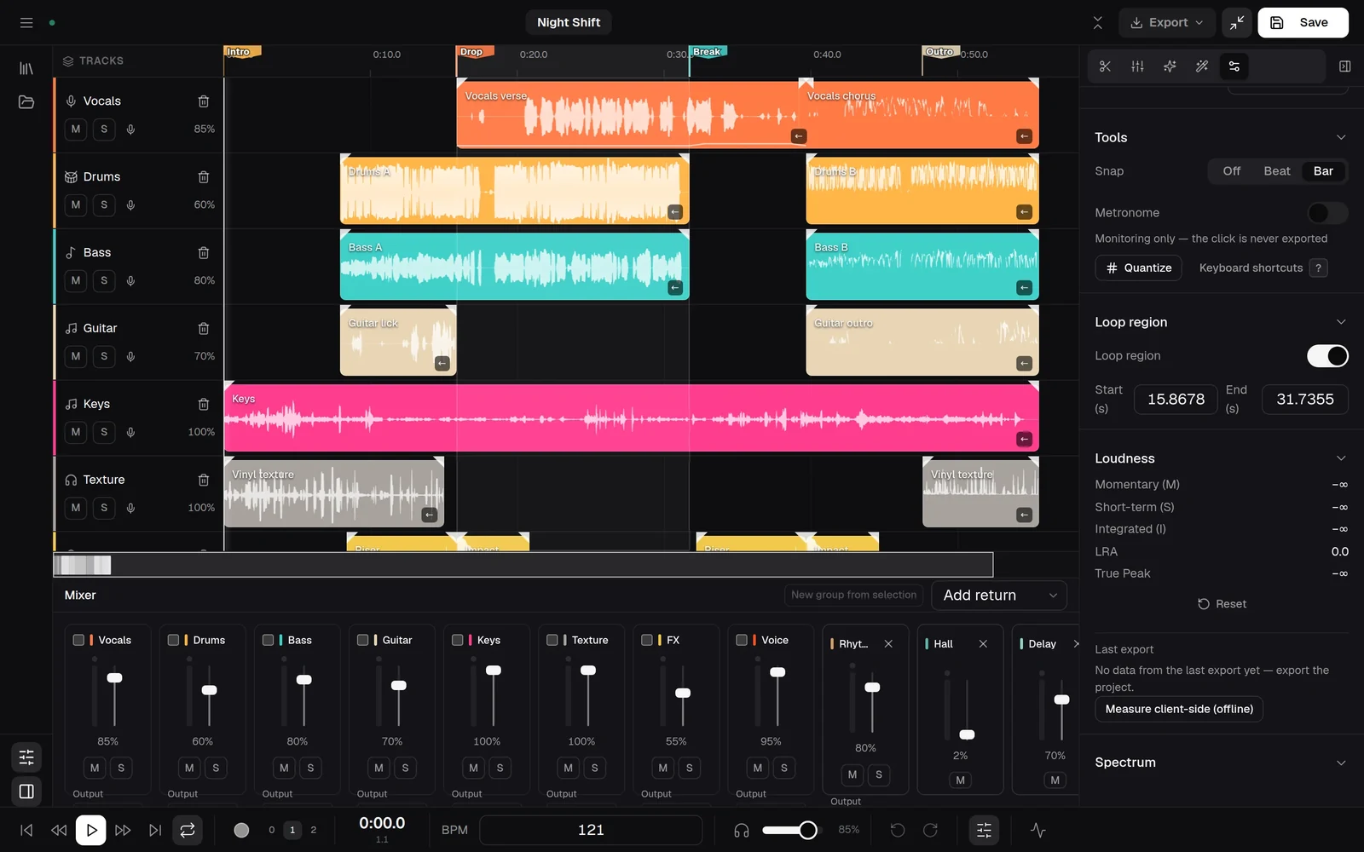Start playback with the Play button
This screenshot has width=1364, height=852.
(91, 830)
